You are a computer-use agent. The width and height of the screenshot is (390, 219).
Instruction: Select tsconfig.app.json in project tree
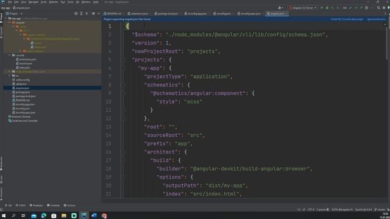[23, 104]
